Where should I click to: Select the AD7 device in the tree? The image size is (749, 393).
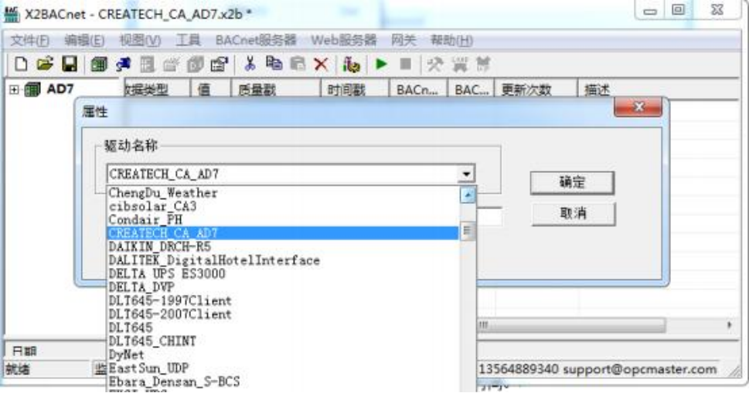(60, 90)
